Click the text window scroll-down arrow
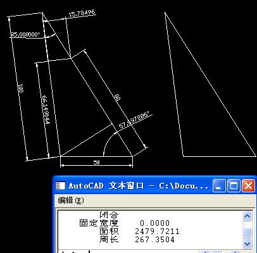This screenshot has width=257, height=253. click(248, 244)
